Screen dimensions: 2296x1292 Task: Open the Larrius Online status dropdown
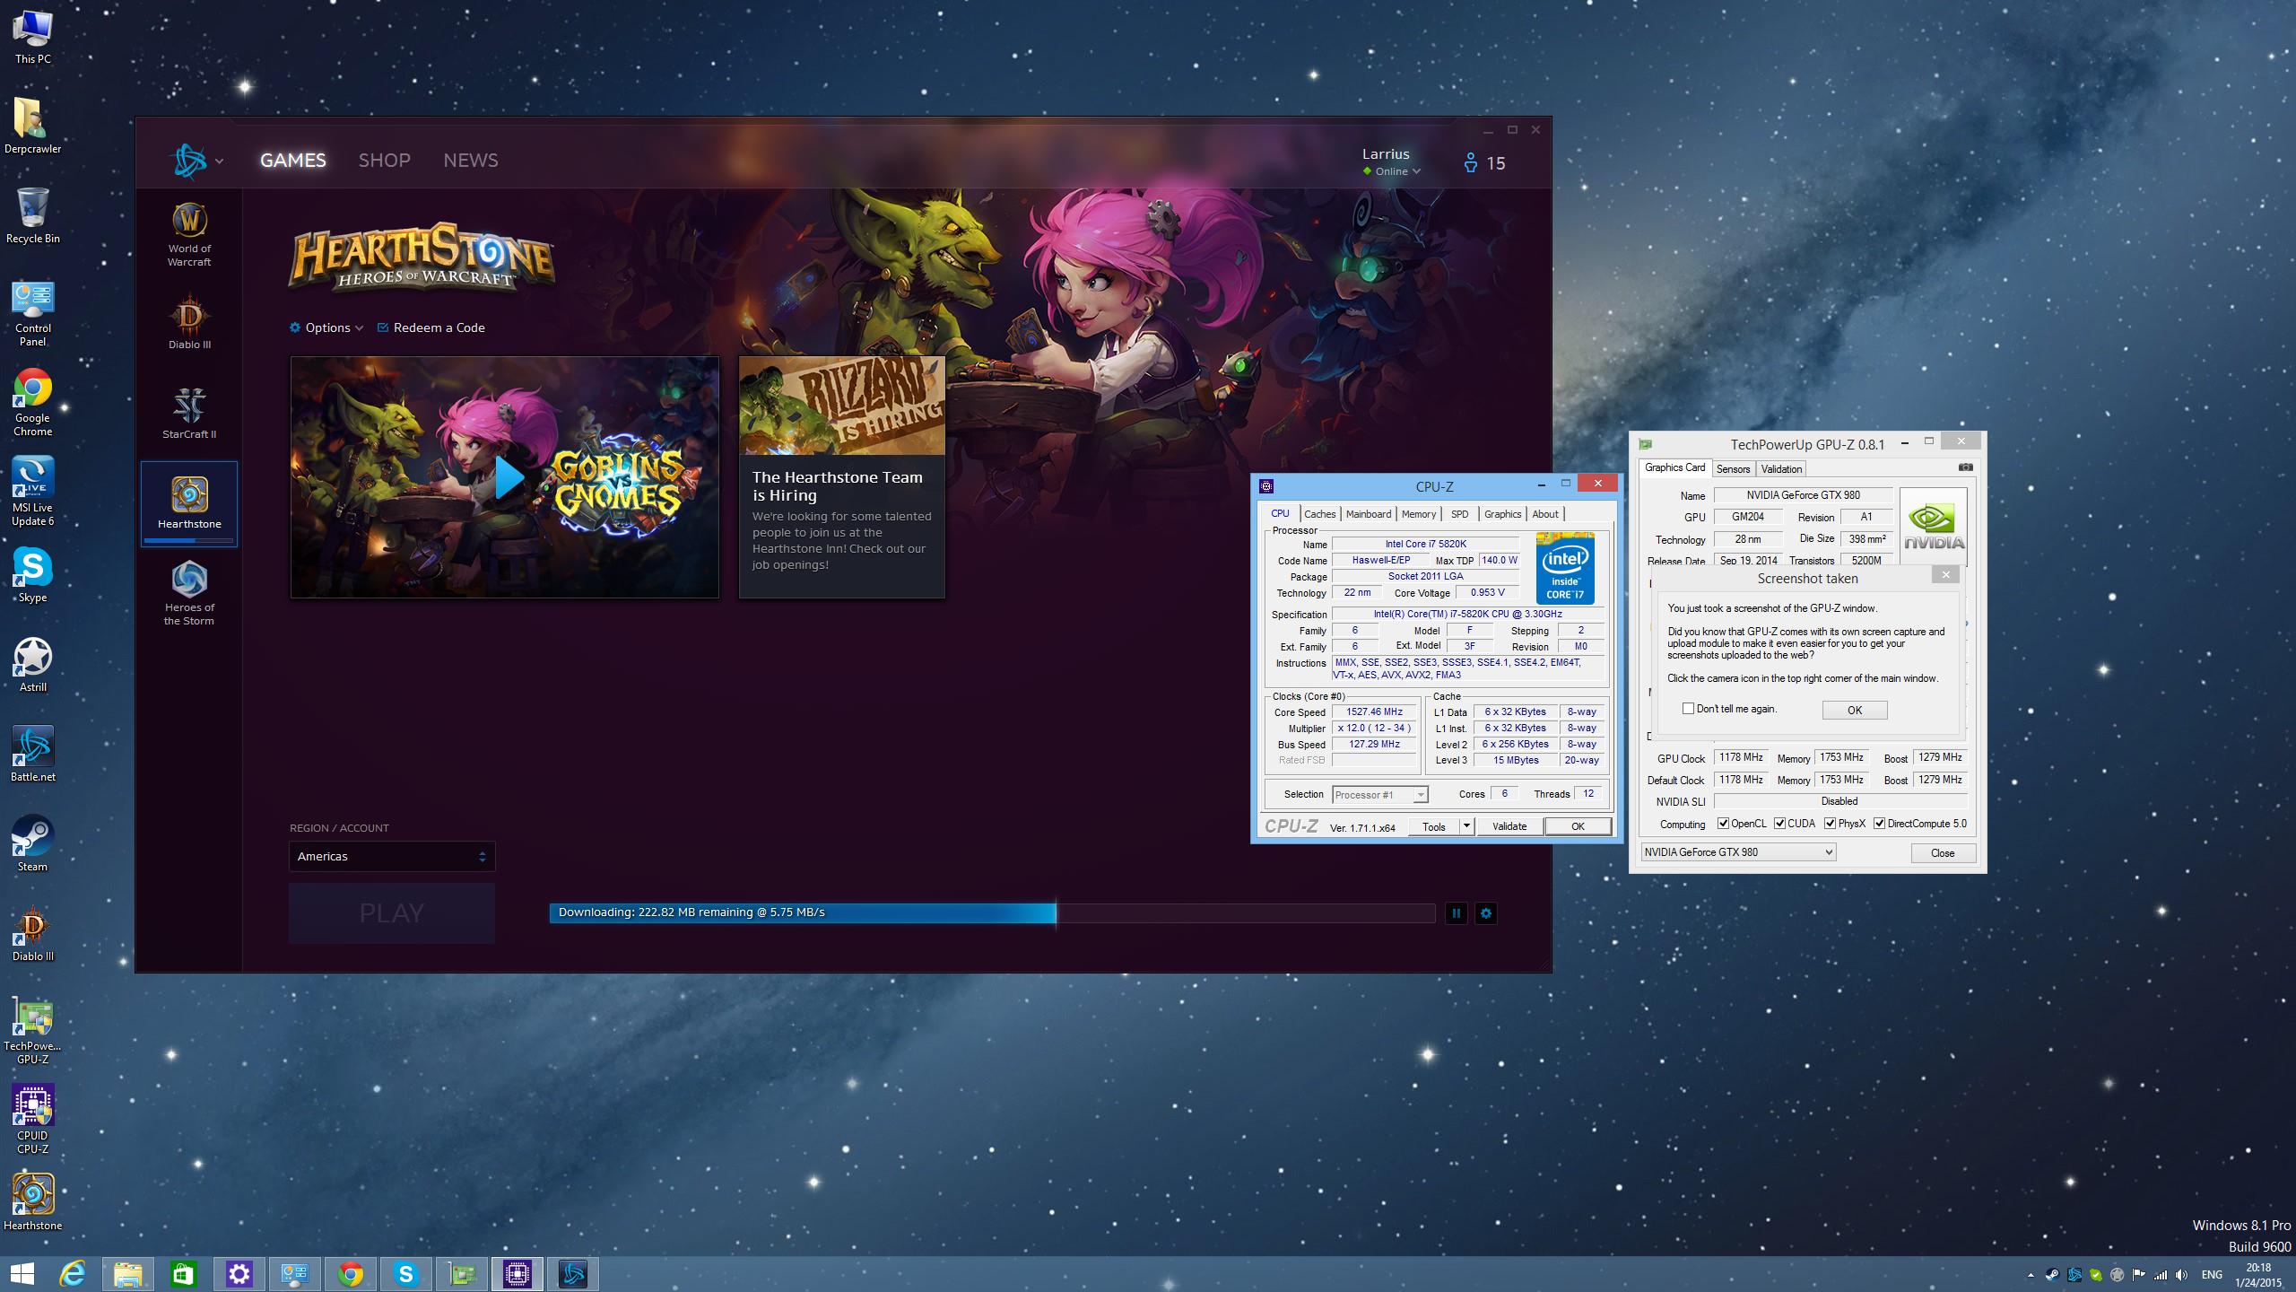[x=1392, y=171]
